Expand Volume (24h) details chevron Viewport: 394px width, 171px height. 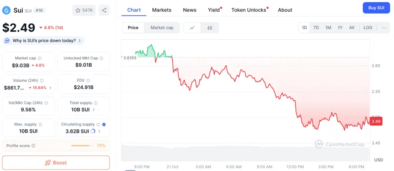point(50,88)
